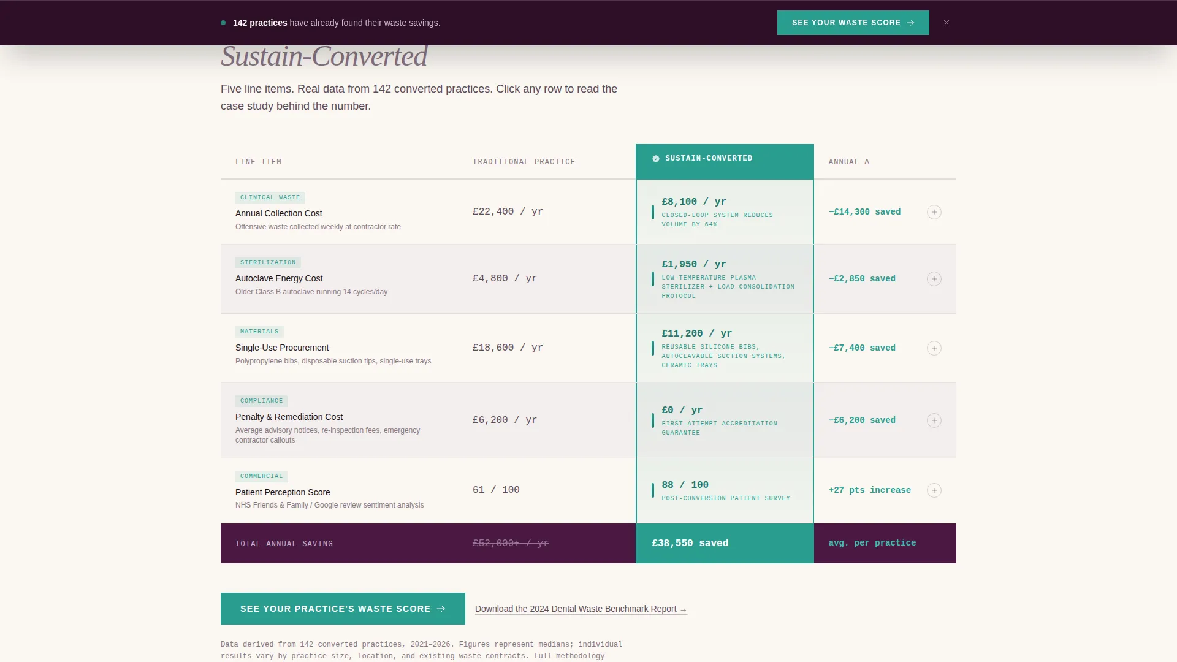
Task: Click the First-Attempt Accreditation Guarantee note
Action: click(x=719, y=428)
